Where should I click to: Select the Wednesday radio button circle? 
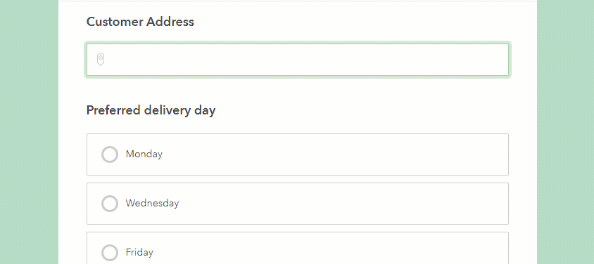110,204
